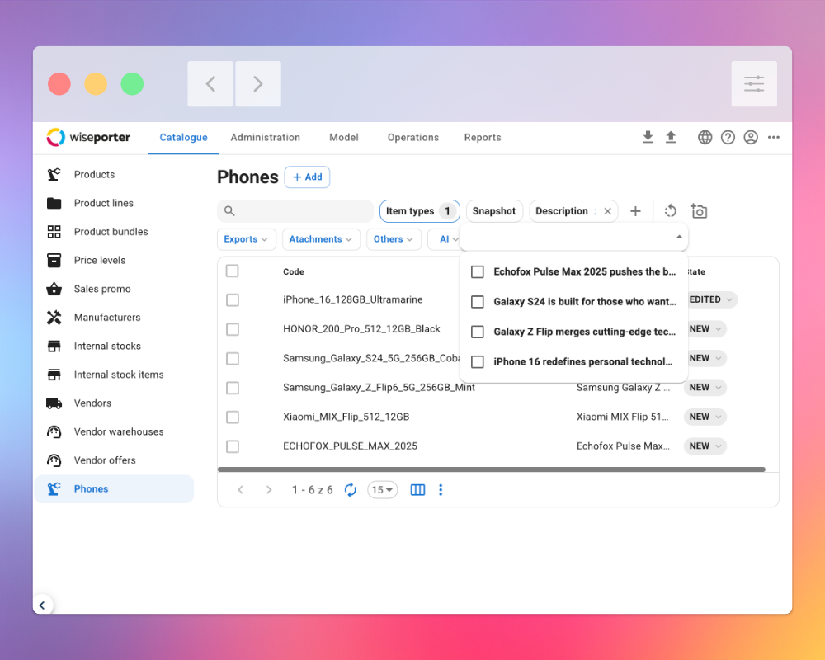This screenshot has width=825, height=660.
Task: Open the column settings icon
Action: click(417, 490)
